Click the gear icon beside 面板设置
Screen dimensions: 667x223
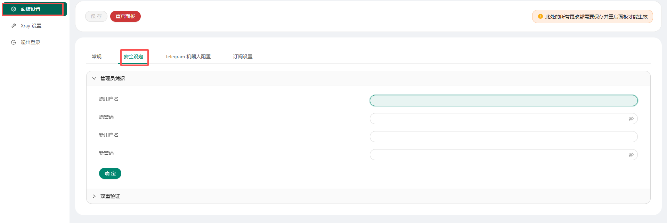click(14, 9)
